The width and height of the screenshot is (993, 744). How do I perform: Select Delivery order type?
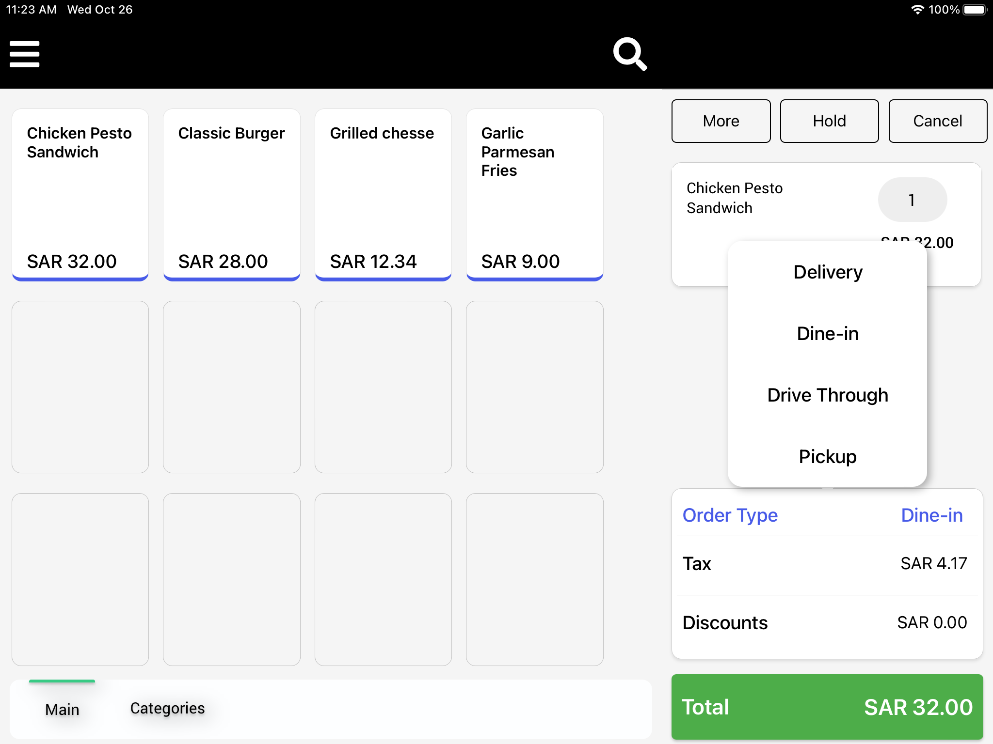828,272
